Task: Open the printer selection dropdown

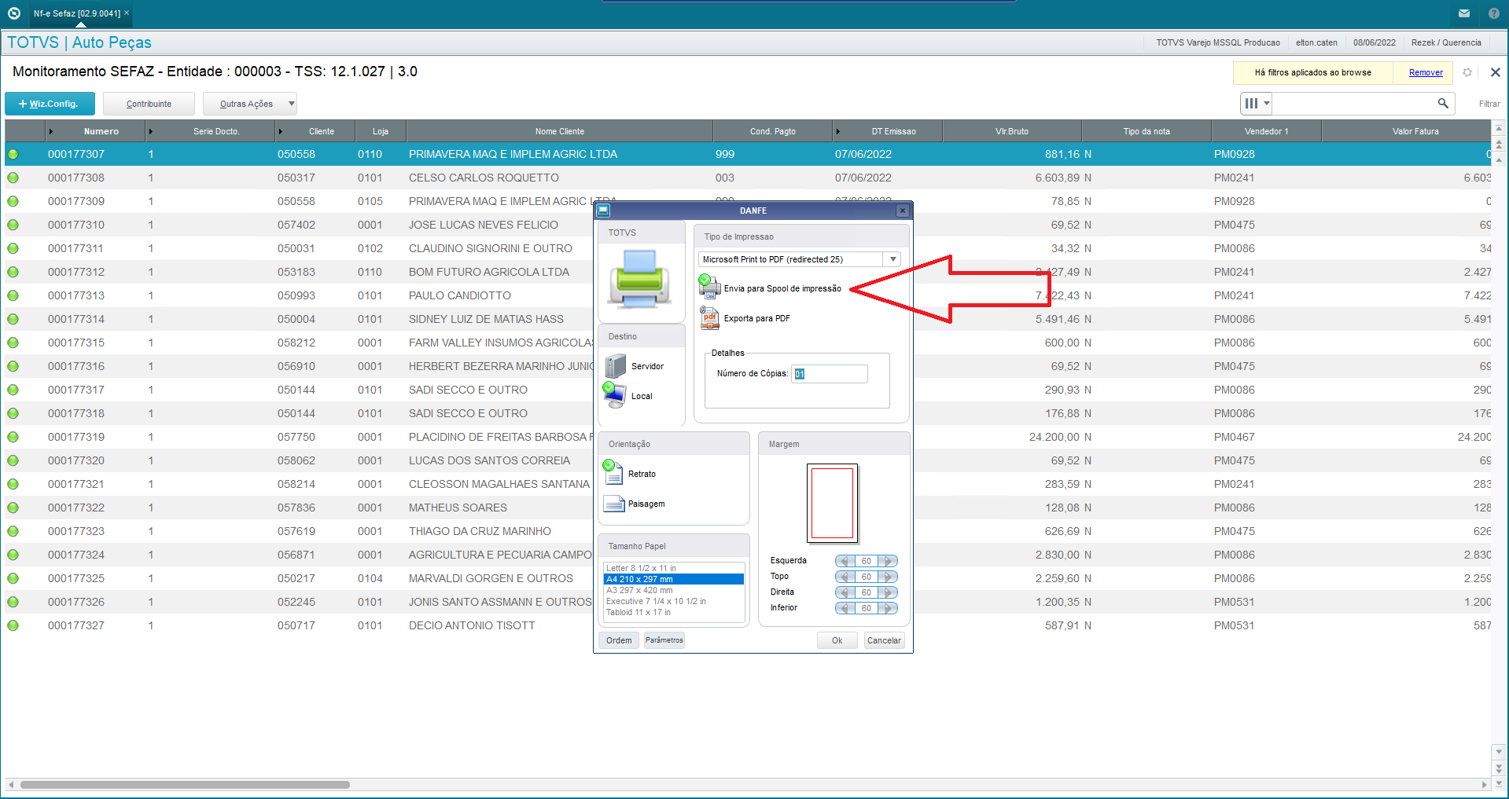Action: 893,259
